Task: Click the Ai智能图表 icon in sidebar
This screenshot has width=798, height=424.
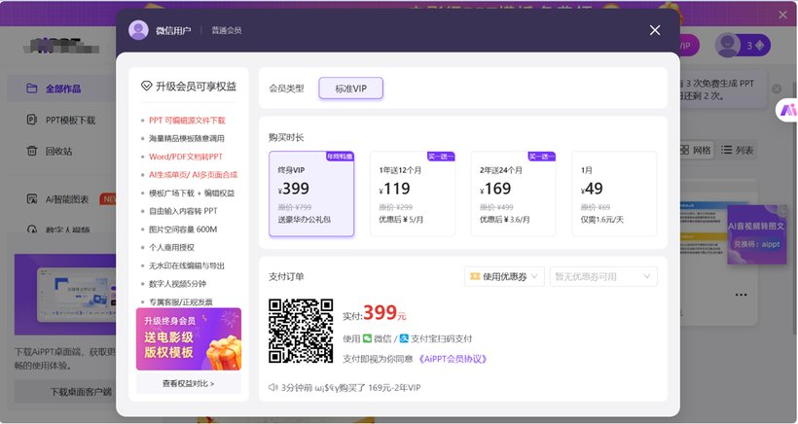Action: tap(31, 199)
